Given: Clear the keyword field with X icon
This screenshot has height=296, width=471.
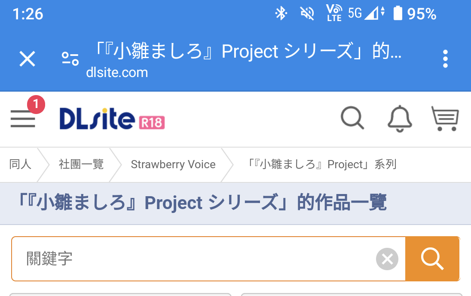Looking at the screenshot, I should 387,259.
